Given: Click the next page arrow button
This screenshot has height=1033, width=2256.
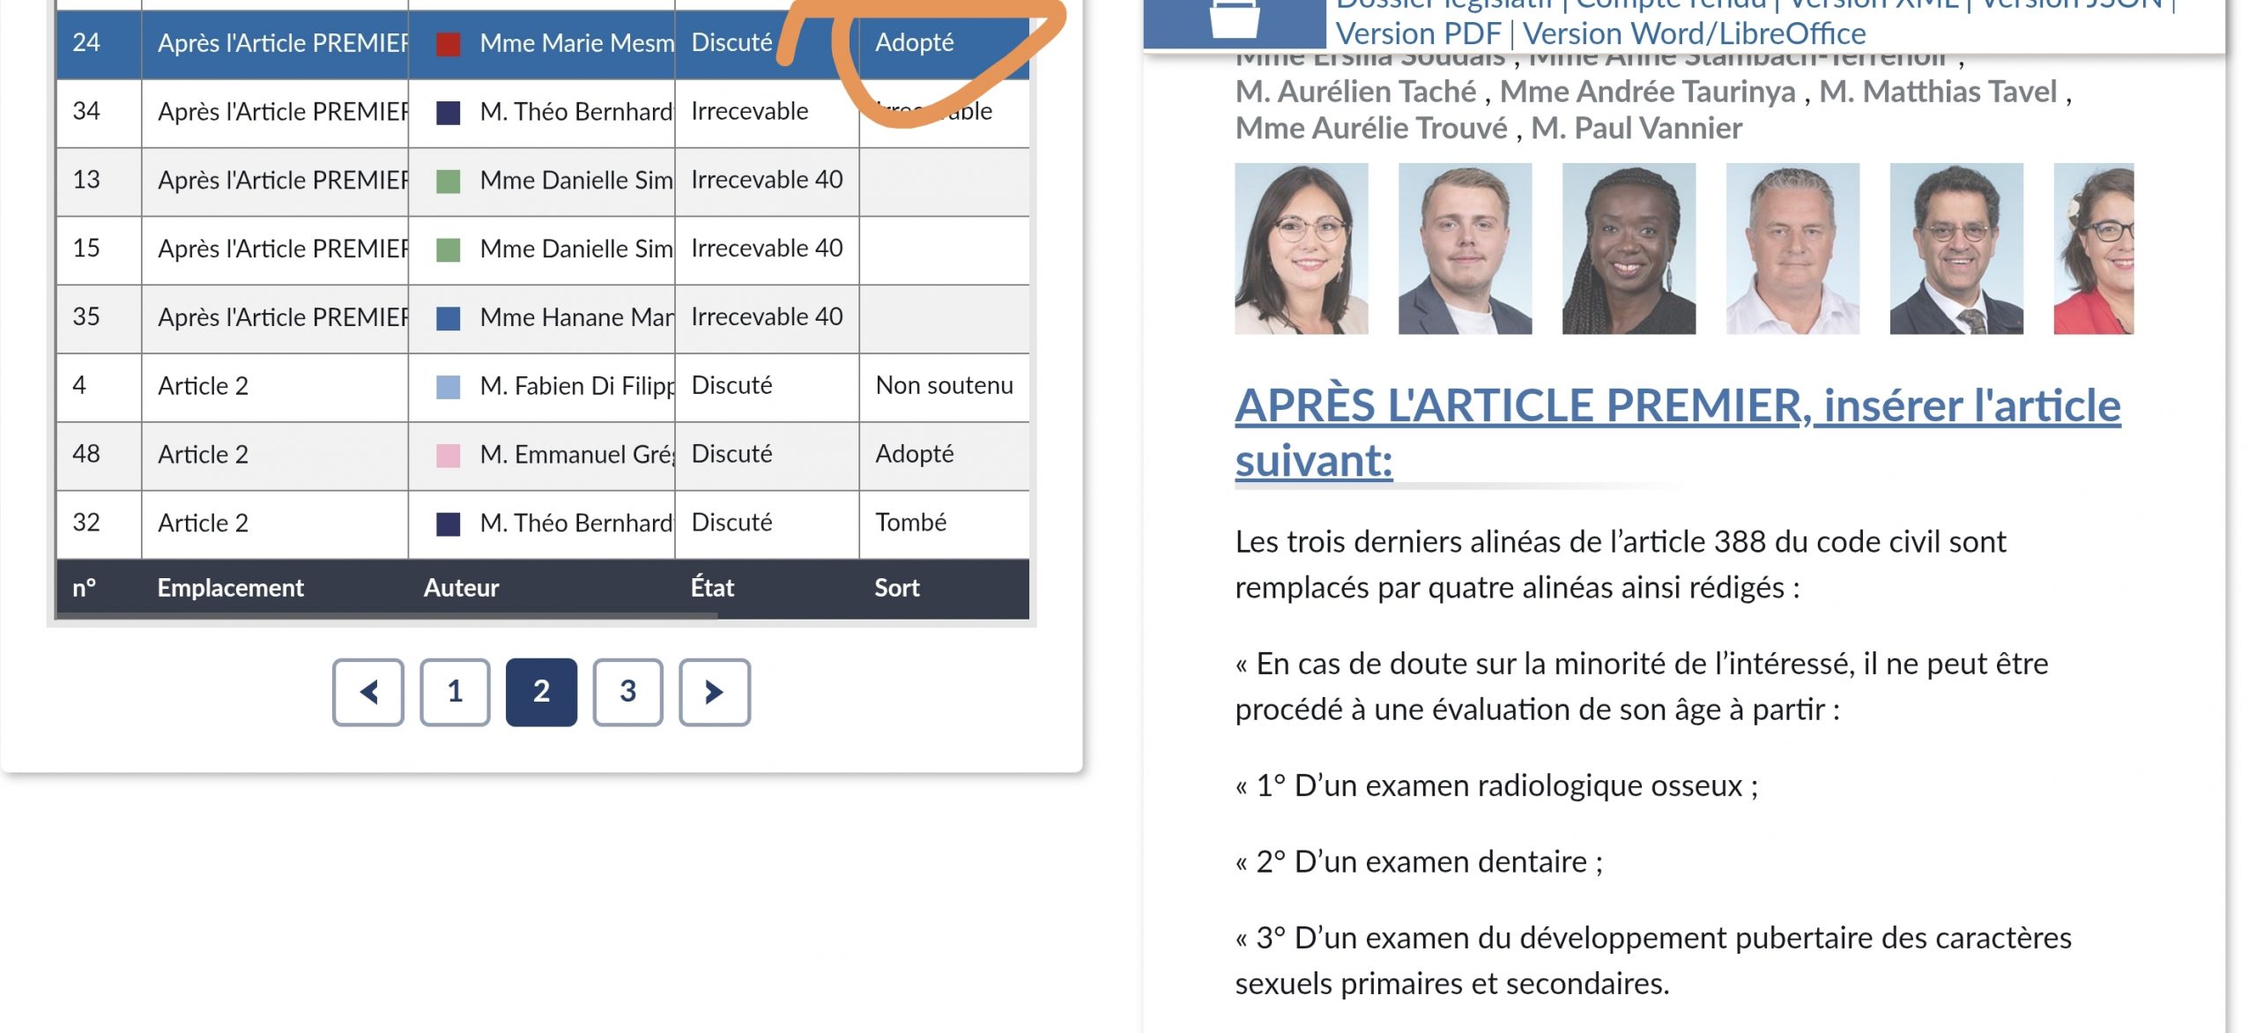Looking at the screenshot, I should [714, 692].
